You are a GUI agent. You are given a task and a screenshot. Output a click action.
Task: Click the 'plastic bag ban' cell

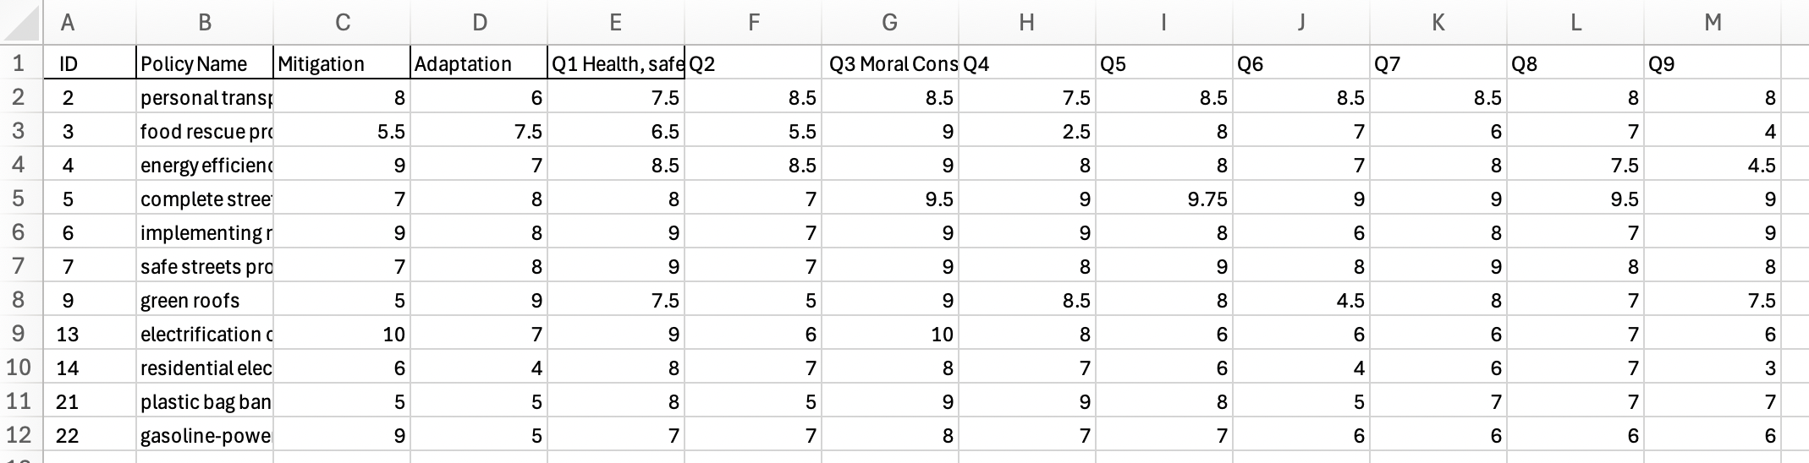point(204,401)
